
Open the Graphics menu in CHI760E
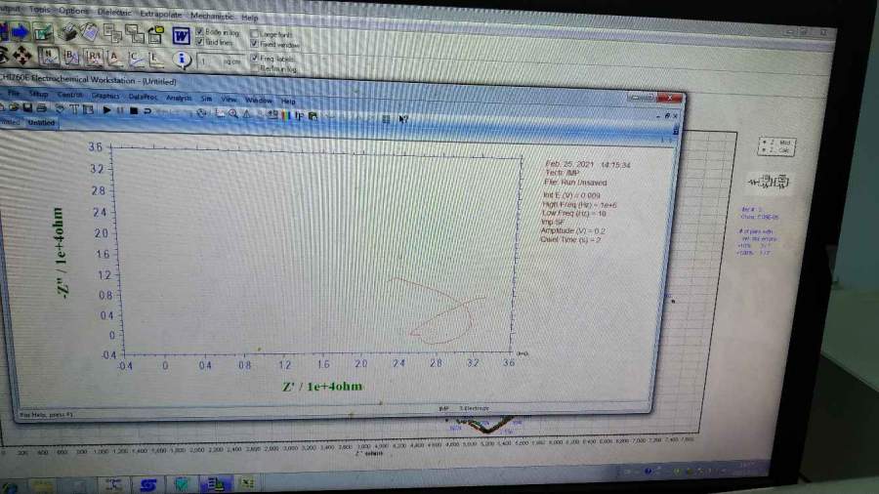(x=105, y=96)
